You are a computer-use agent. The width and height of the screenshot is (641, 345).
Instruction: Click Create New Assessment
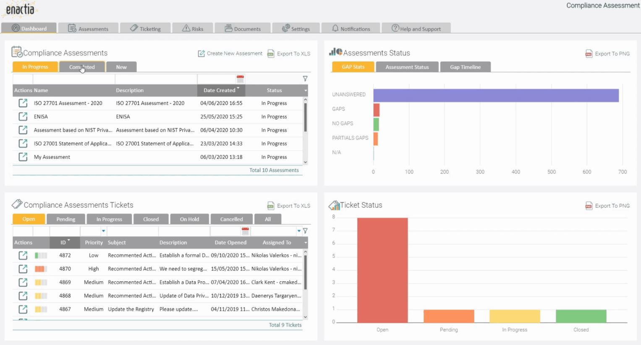coord(230,53)
